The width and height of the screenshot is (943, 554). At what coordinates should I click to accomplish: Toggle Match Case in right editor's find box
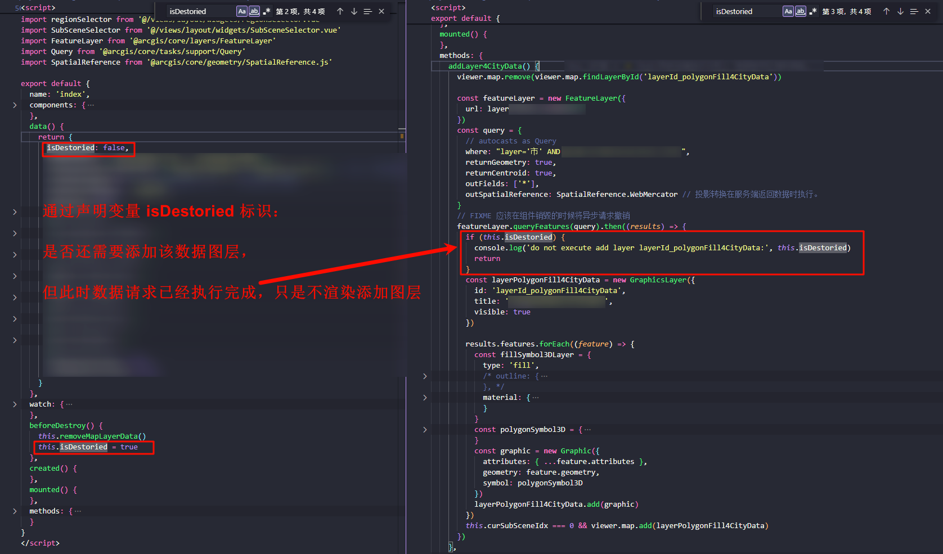(788, 11)
